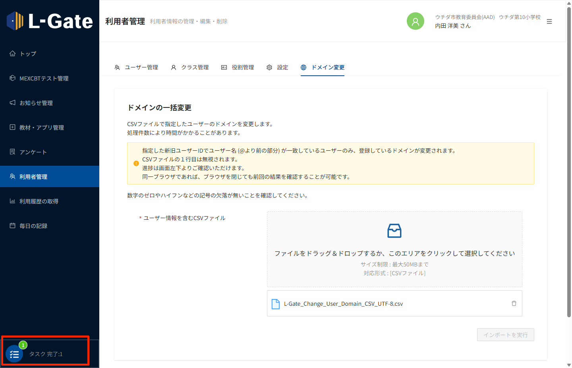Click the orange warning icon in notice
Viewport: 572px width, 368px height.
tap(136, 163)
